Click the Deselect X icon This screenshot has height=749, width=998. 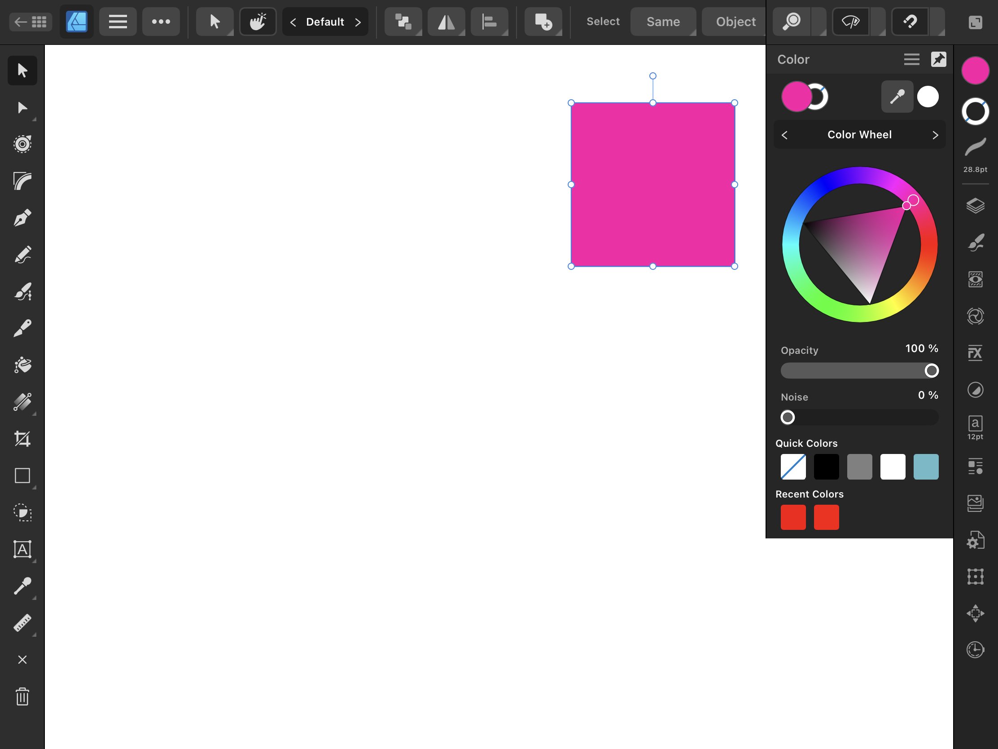[x=22, y=660]
